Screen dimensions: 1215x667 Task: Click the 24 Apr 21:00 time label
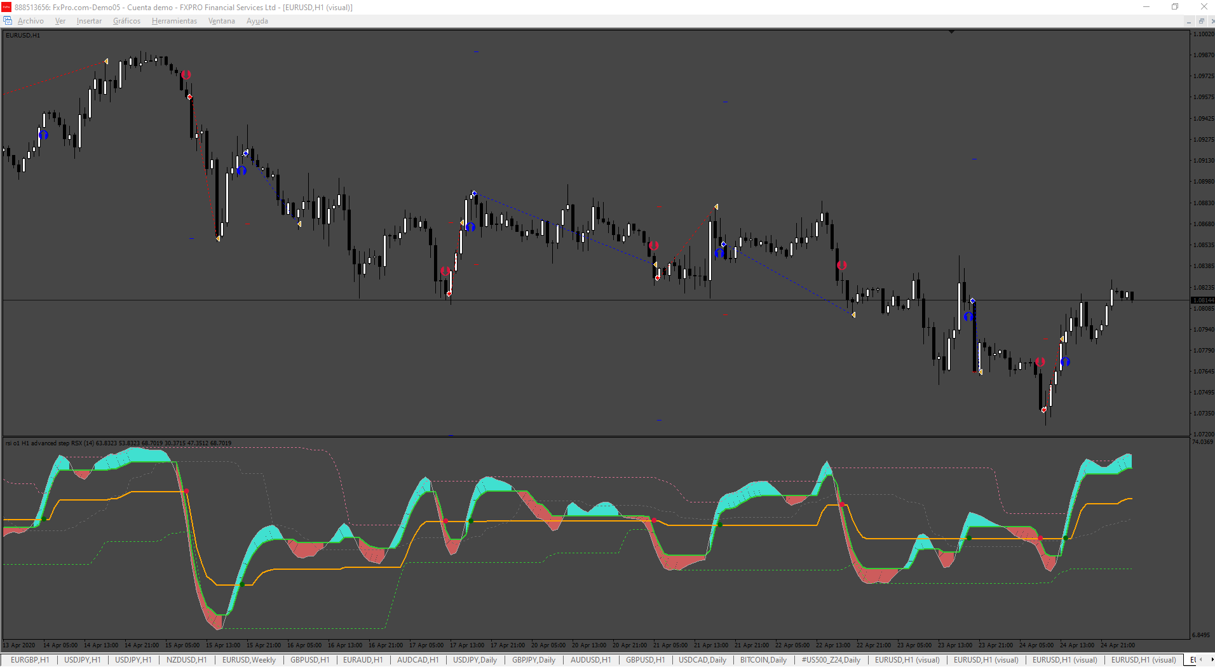tap(1118, 645)
